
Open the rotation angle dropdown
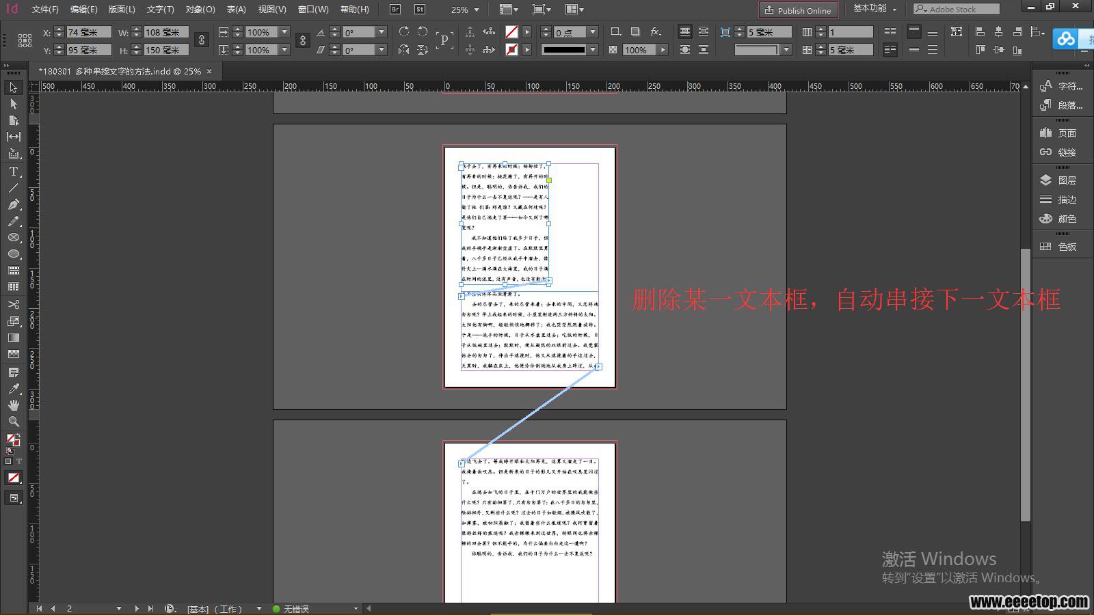coord(382,32)
